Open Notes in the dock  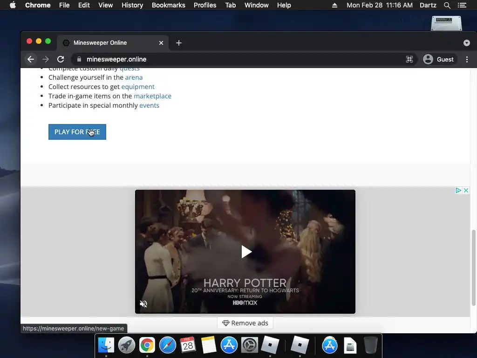pos(209,345)
